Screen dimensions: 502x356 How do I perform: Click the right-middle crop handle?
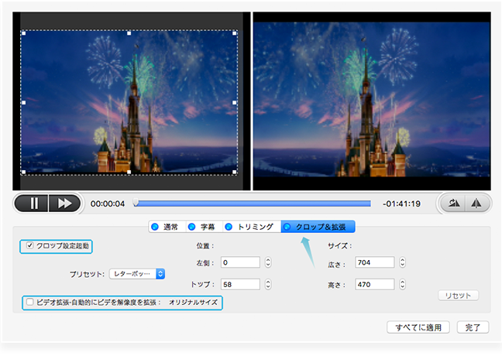(235, 103)
